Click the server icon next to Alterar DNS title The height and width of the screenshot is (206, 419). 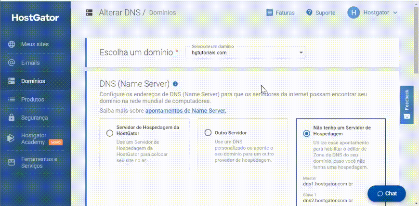point(89,13)
